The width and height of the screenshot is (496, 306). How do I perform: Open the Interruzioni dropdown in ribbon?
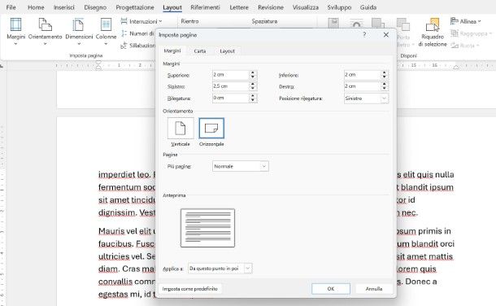point(141,21)
